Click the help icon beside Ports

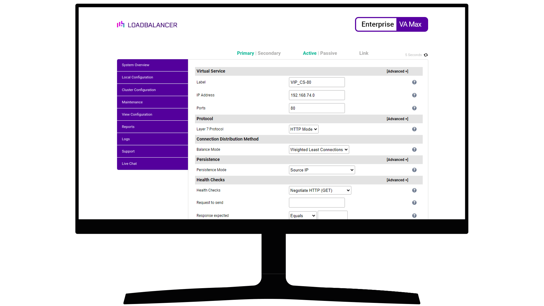click(x=414, y=108)
